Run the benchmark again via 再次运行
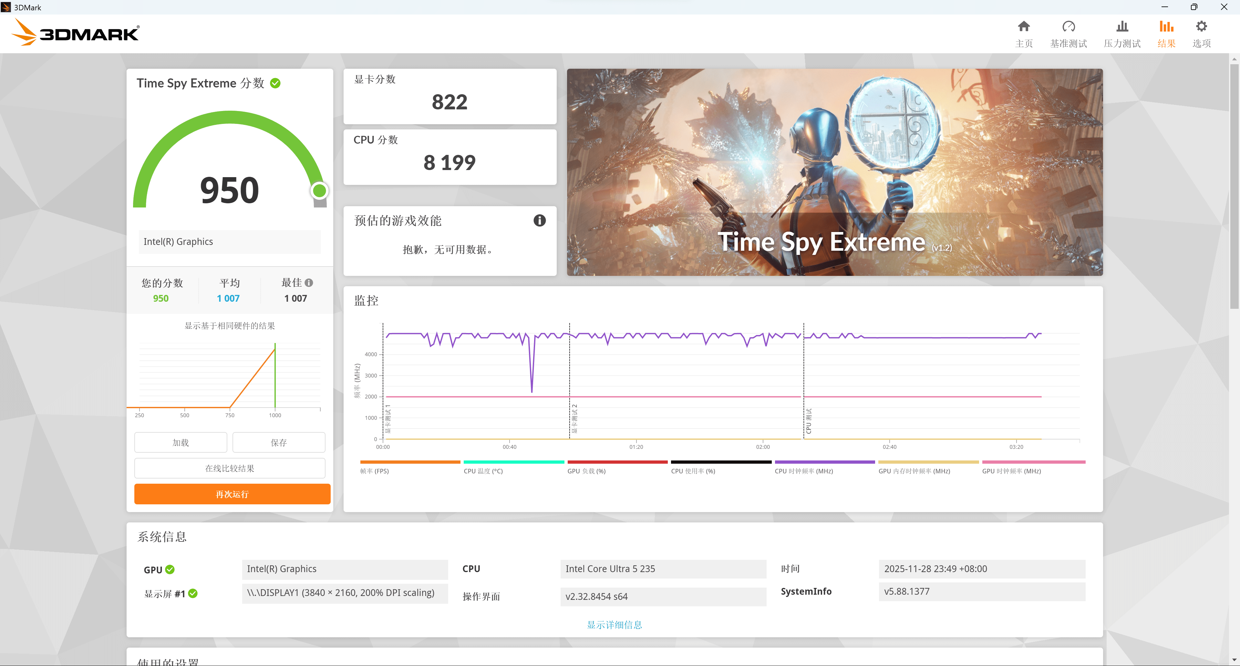This screenshot has height=666, width=1240. [x=232, y=494]
